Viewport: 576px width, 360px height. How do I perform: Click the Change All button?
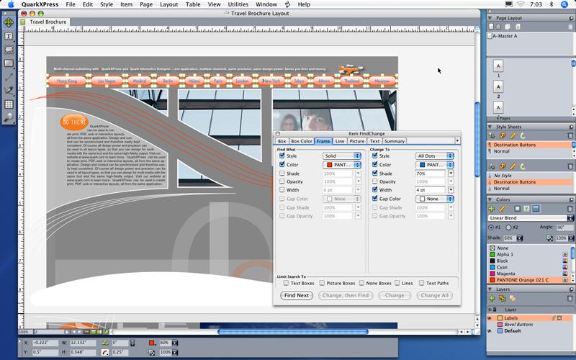pyautogui.click(x=435, y=295)
